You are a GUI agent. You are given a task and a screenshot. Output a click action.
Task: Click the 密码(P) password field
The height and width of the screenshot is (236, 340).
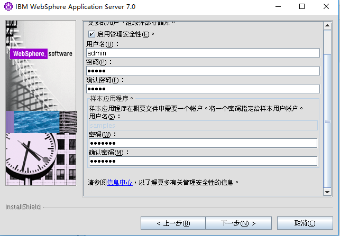point(203,71)
